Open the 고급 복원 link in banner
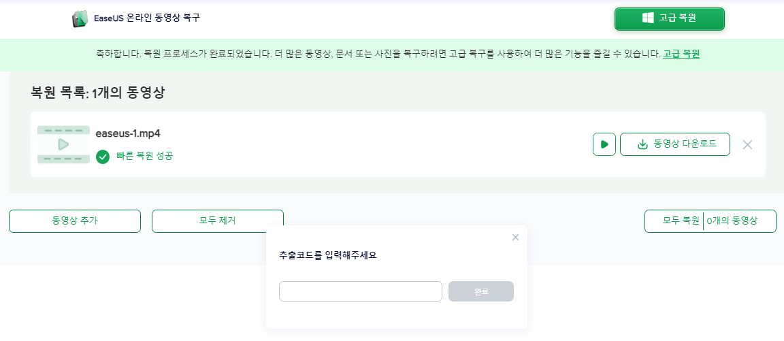 (x=681, y=54)
